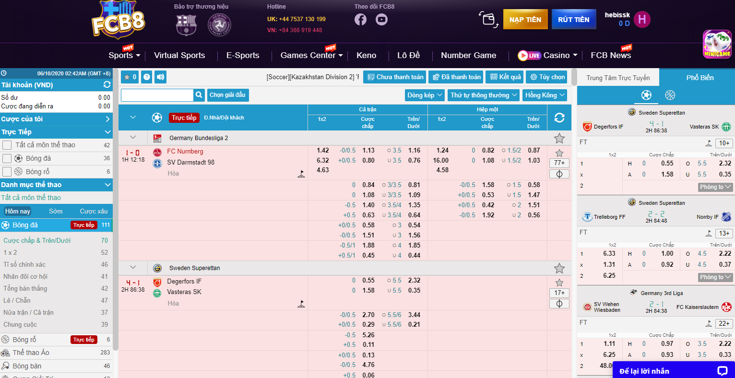Refresh the account balance (Tài khoản) icon
This screenshot has height=378, width=735.
tap(107, 85)
